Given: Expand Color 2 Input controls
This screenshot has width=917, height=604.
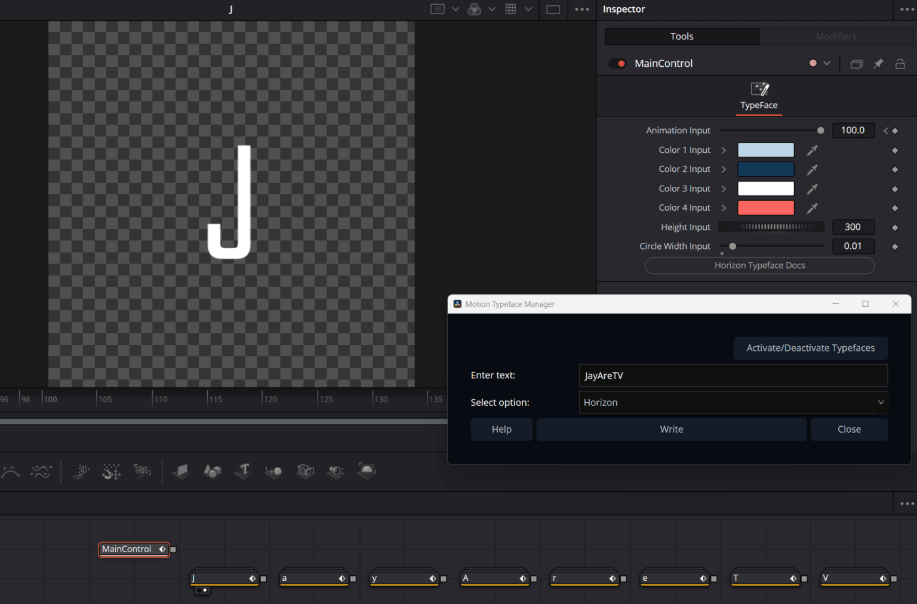Looking at the screenshot, I should tap(724, 170).
